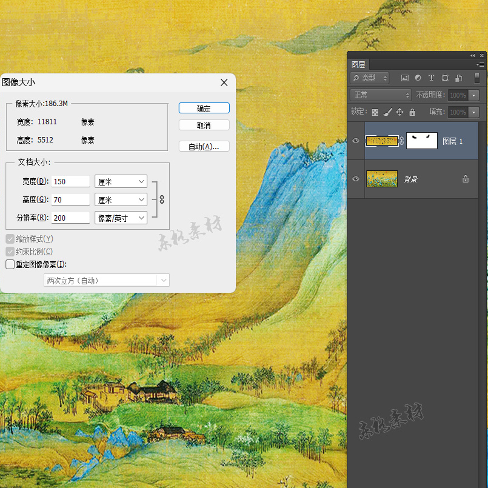Select the 图层 1 layer thumbnail
488x488 pixels.
382,141
